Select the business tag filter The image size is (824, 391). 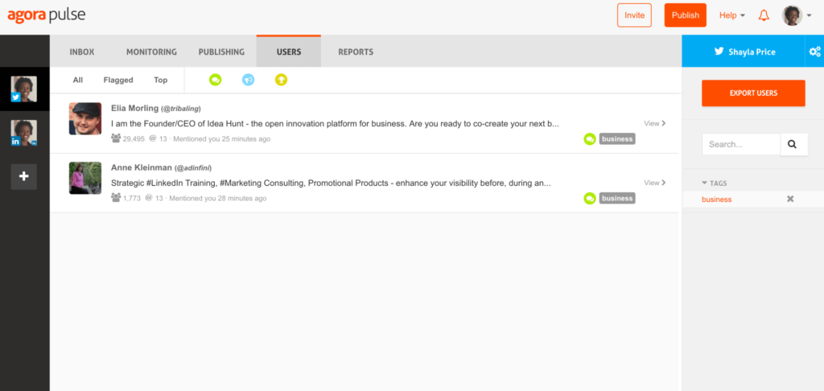(716, 200)
